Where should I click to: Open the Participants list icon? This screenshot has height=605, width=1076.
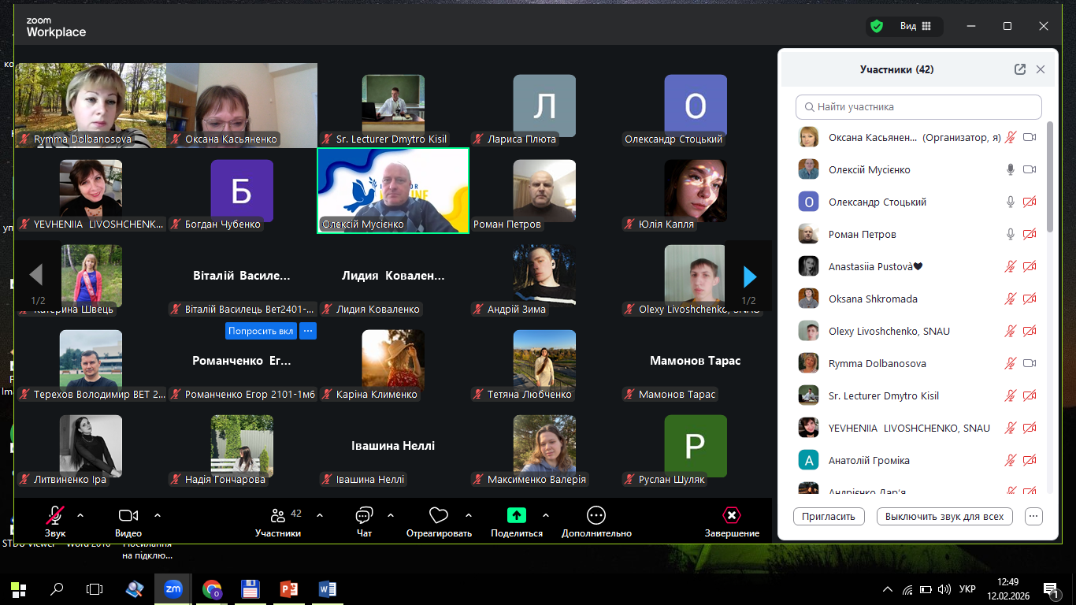coord(277,516)
